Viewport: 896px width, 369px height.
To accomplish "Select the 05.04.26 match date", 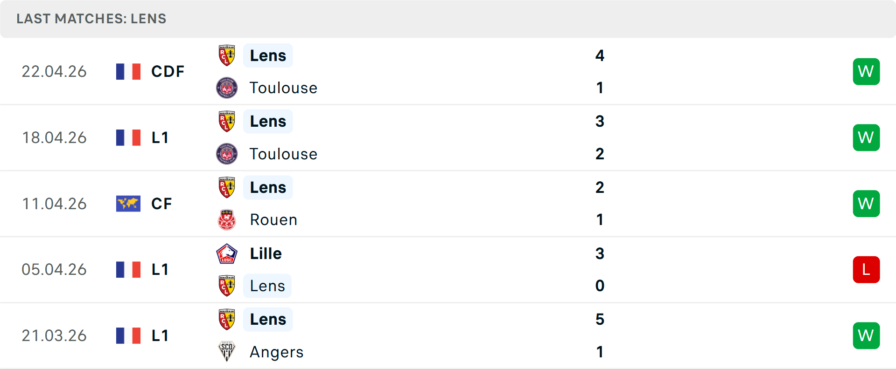I will (x=54, y=270).
